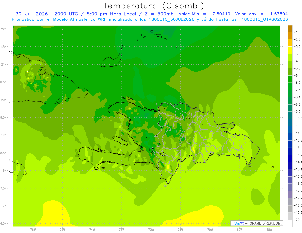
Task: Click the "70W" longitude label
Action: [210, 229]
